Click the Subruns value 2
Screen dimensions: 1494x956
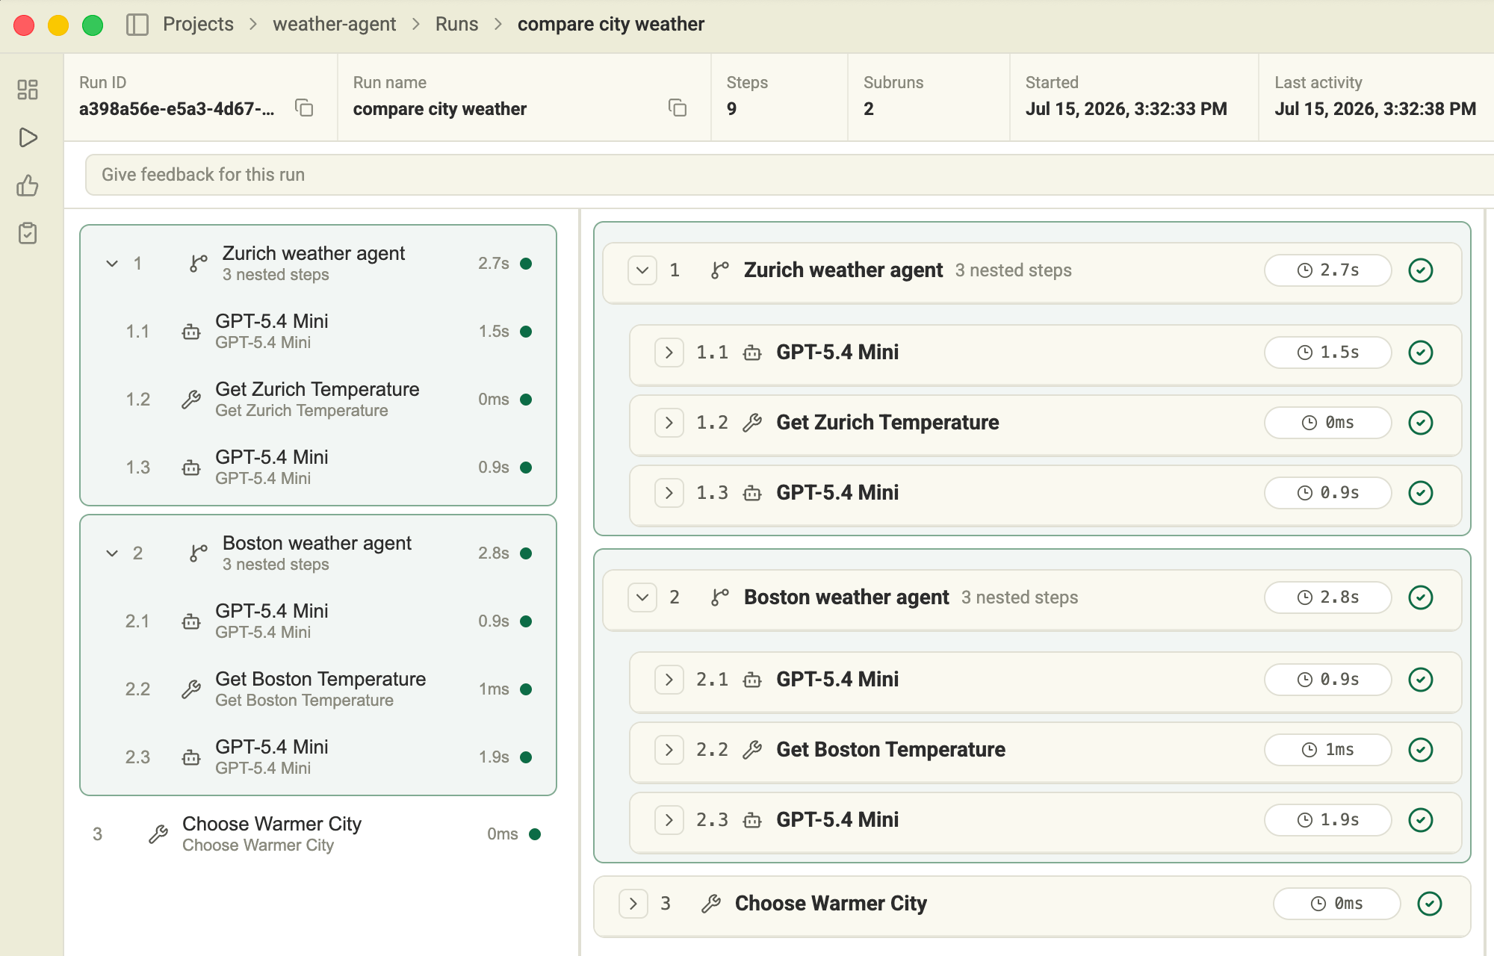(869, 109)
